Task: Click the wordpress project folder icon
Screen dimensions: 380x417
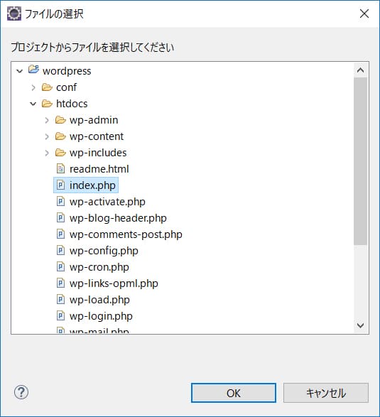Action: coord(33,70)
